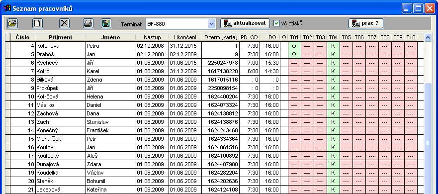
Task: Click the 'Ukončení' column header
Action: click(185, 37)
